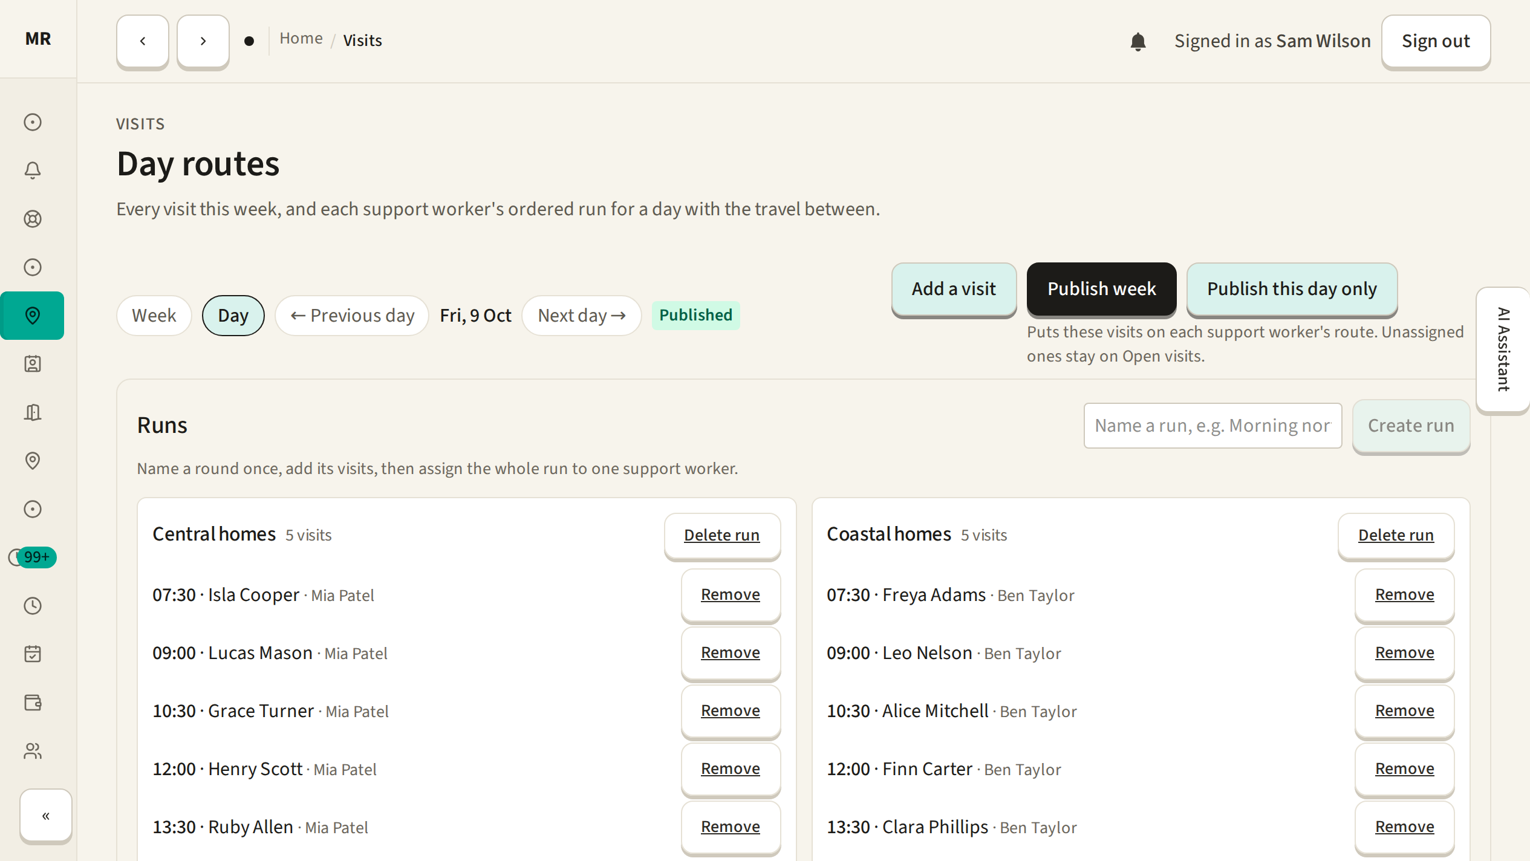1530x861 pixels.
Task: Open the wallet sidebar icon
Action: point(33,703)
